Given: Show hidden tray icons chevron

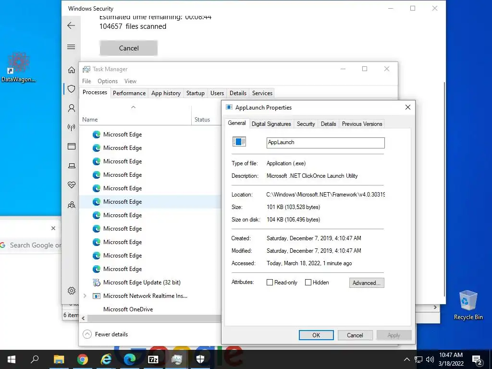Looking at the screenshot, I should click(406, 359).
